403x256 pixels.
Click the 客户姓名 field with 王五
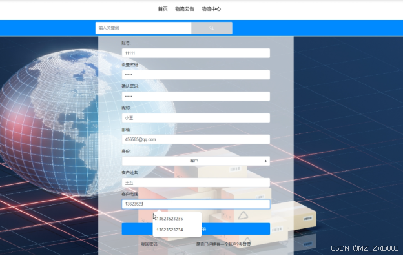(x=196, y=182)
